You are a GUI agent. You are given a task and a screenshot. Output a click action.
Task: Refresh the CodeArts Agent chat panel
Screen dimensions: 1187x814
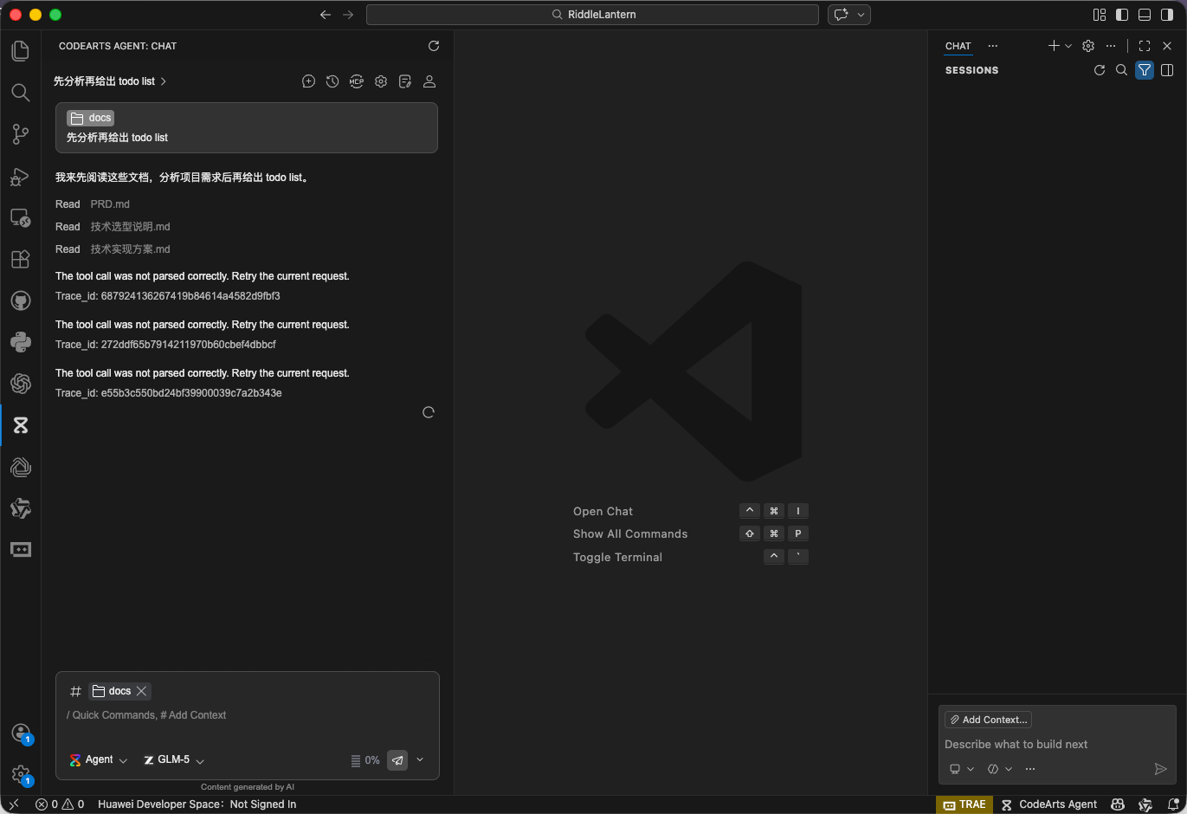(x=434, y=46)
